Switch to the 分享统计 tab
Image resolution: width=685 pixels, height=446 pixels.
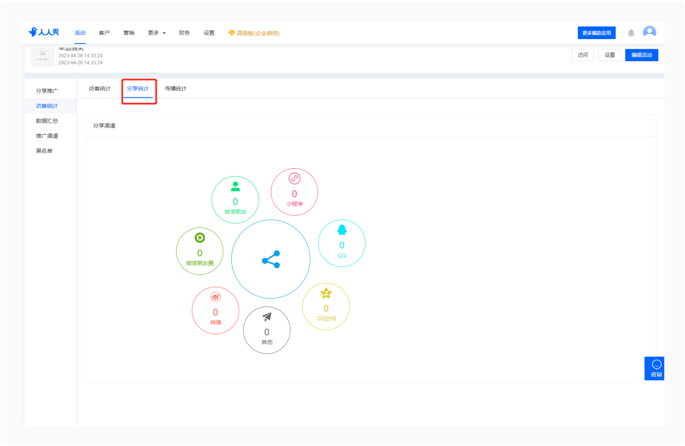coord(138,89)
